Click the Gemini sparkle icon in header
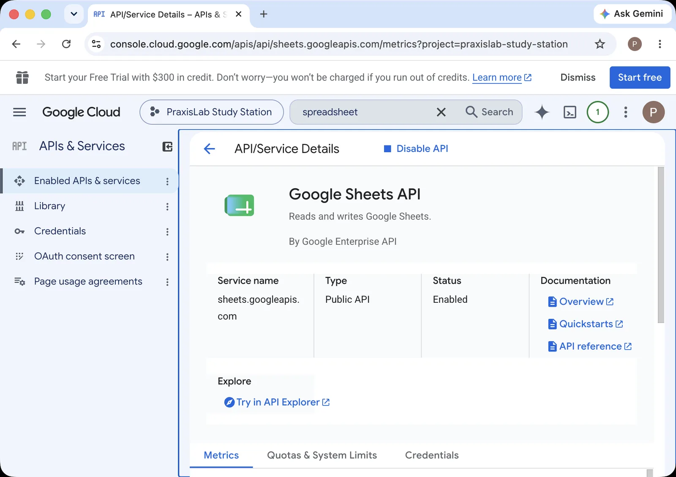This screenshot has width=676, height=477. click(x=542, y=112)
